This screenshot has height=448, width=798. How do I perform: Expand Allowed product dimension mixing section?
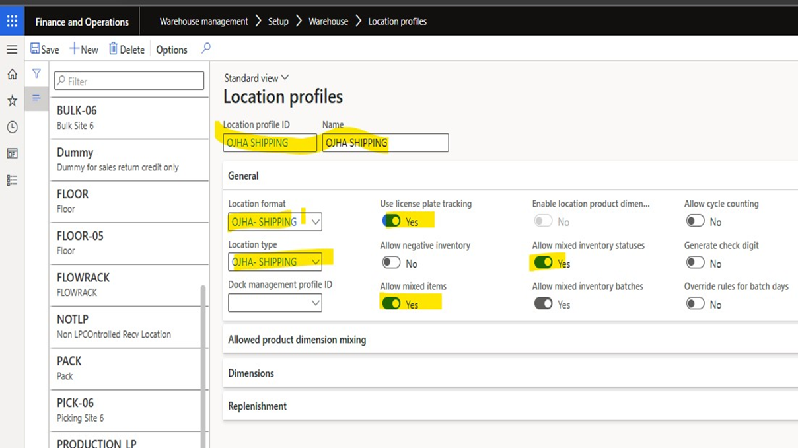pyautogui.click(x=510, y=340)
